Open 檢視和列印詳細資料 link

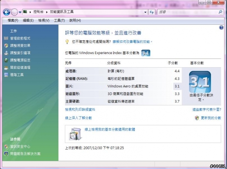(x=80, y=110)
